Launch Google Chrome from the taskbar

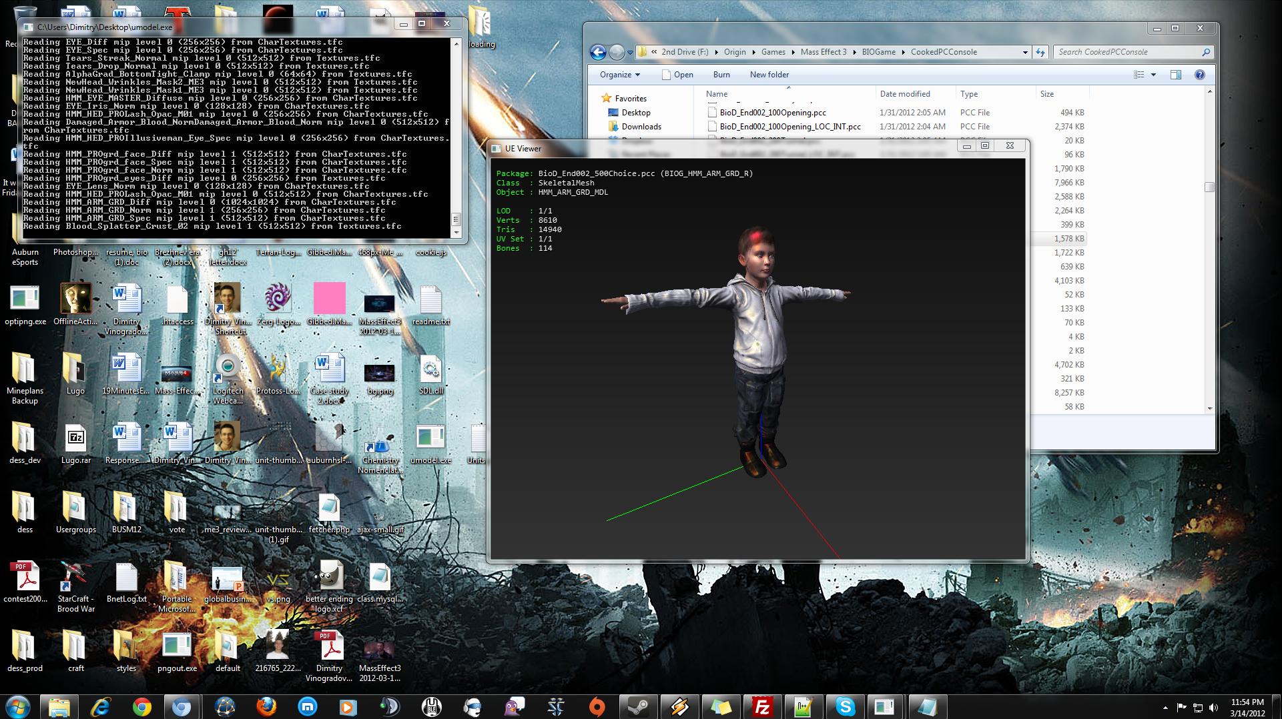coord(141,707)
